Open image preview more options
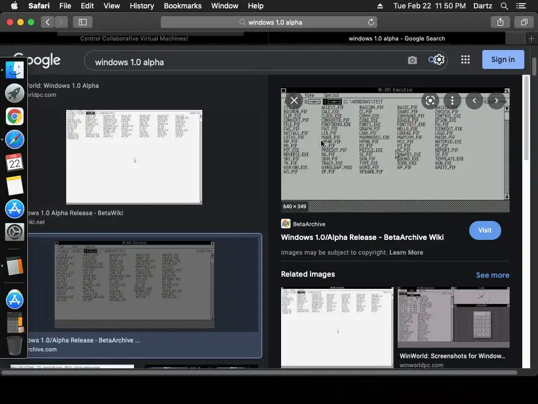The height and width of the screenshot is (404, 538). pyautogui.click(x=452, y=100)
